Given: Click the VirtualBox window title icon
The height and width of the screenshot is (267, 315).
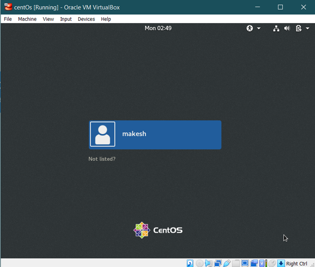Looking at the screenshot, I should click(8, 7).
